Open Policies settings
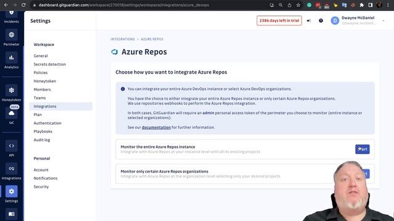 pos(41,72)
